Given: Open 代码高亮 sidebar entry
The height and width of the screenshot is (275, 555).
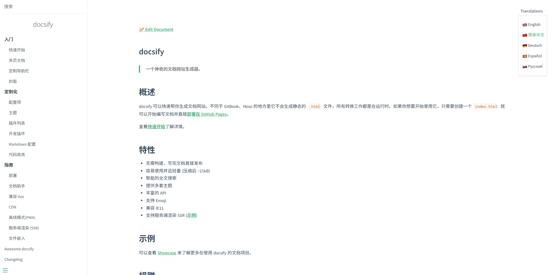Looking at the screenshot, I should [x=17, y=155].
